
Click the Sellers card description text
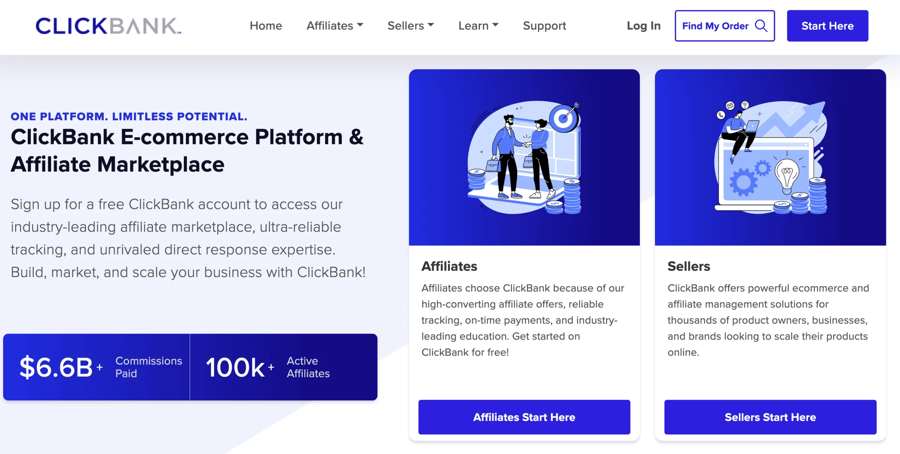click(x=768, y=320)
